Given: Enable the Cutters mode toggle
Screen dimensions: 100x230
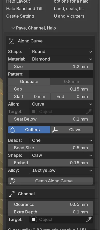Looking at the screenshot, I should point(29,130).
